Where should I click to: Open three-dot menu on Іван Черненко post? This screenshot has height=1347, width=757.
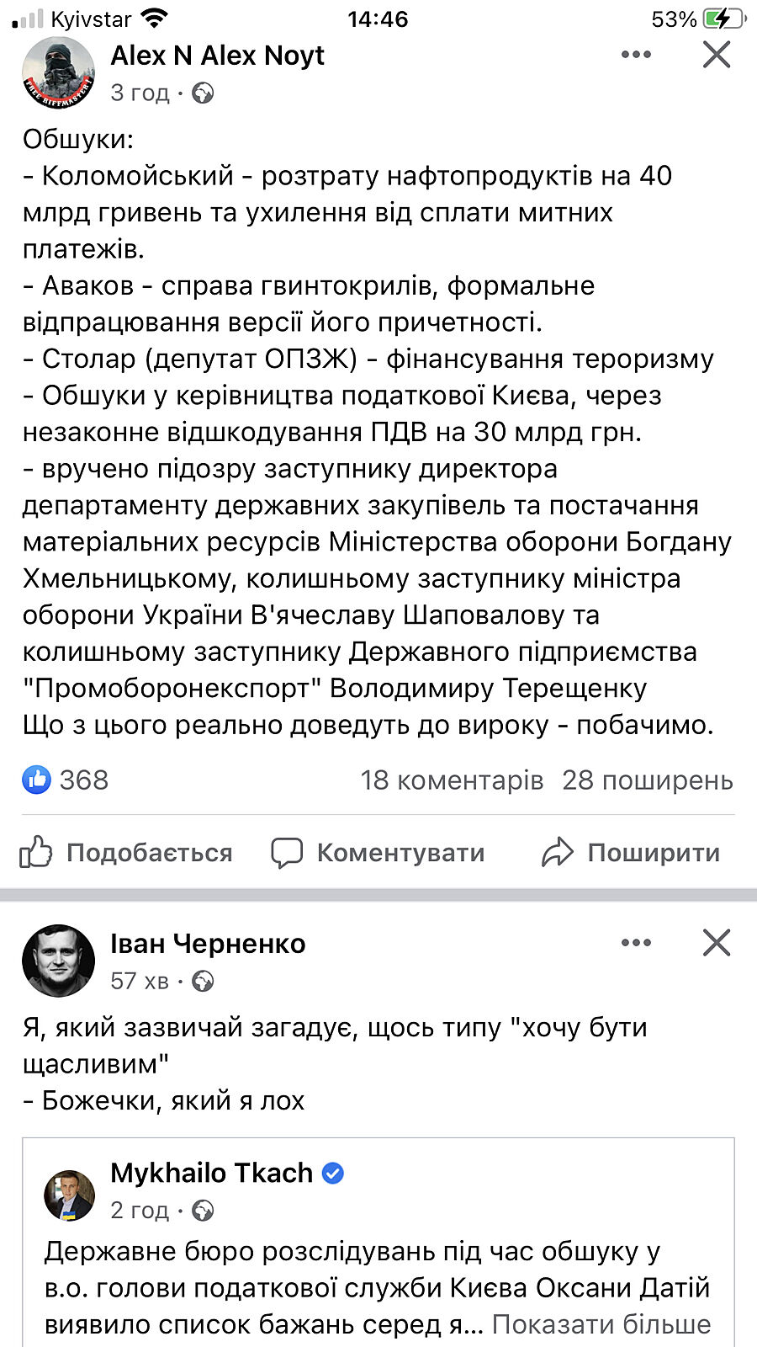coord(636,943)
